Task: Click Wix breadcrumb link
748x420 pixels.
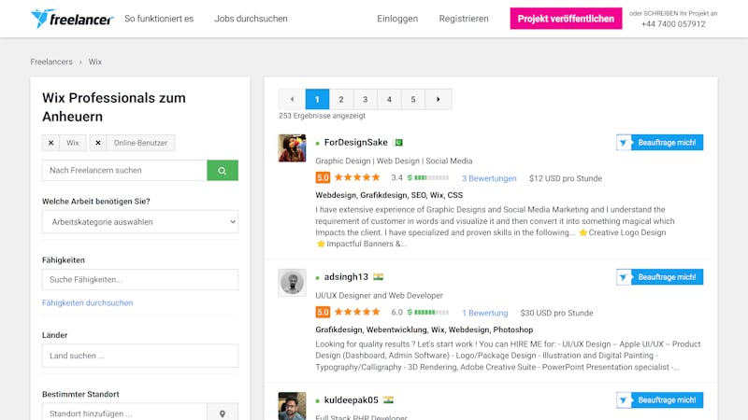Action: pyautogui.click(x=95, y=62)
